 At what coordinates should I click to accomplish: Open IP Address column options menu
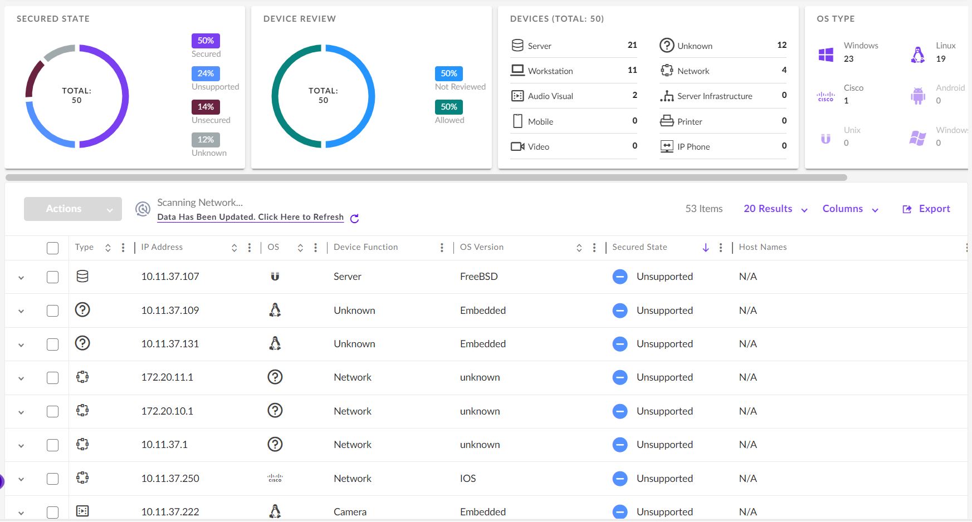tap(249, 248)
